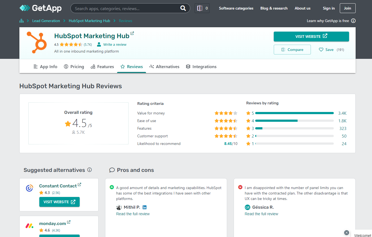Open the App Info tab
The width and height of the screenshot is (372, 237).
click(45, 66)
